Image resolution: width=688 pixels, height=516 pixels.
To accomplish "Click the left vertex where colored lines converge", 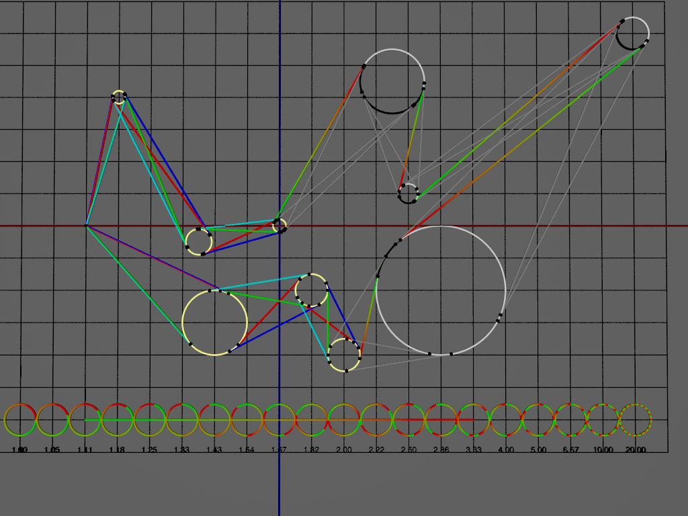I will (87, 226).
